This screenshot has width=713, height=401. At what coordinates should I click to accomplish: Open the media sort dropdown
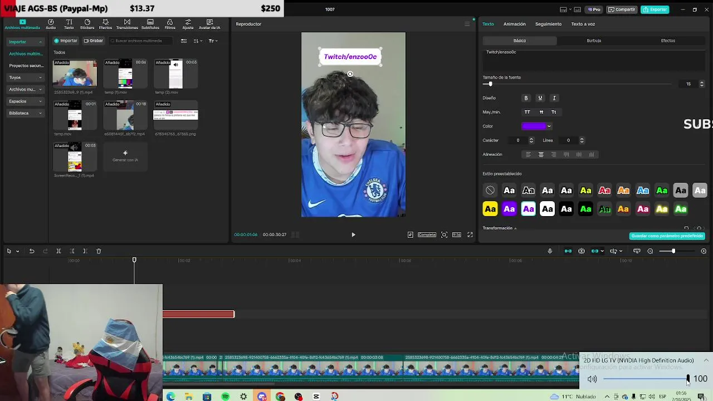[x=198, y=41]
